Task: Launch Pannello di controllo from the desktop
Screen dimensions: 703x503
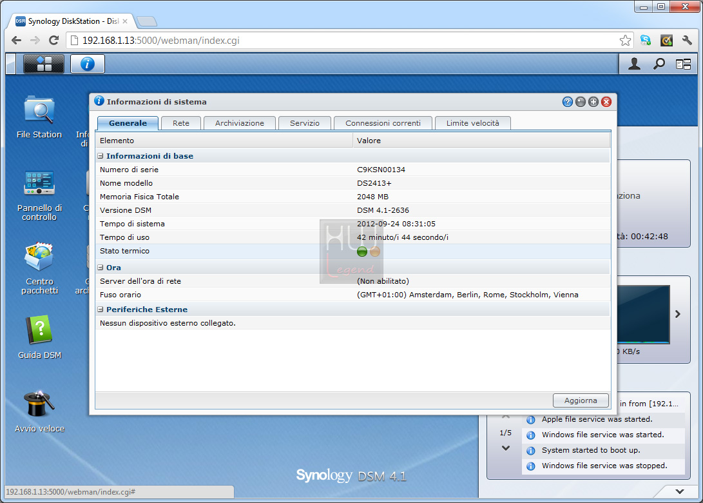Action: 39,195
